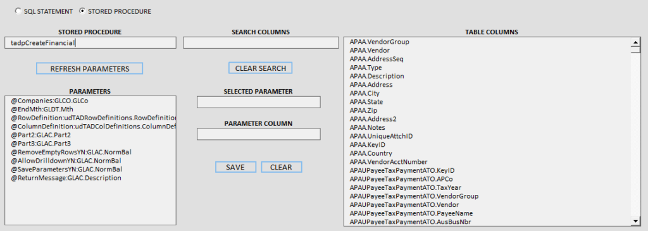The height and width of the screenshot is (231, 648).
Task: Click the Selected Parameter field
Action: [x=259, y=103]
